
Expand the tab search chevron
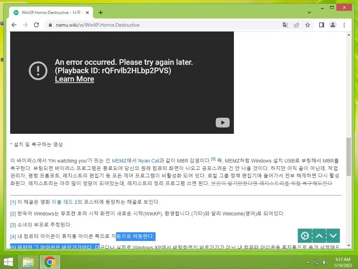click(309, 13)
